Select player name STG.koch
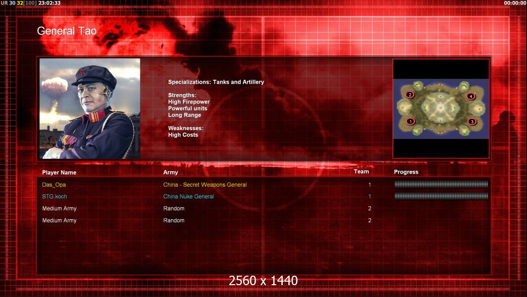 [54, 197]
